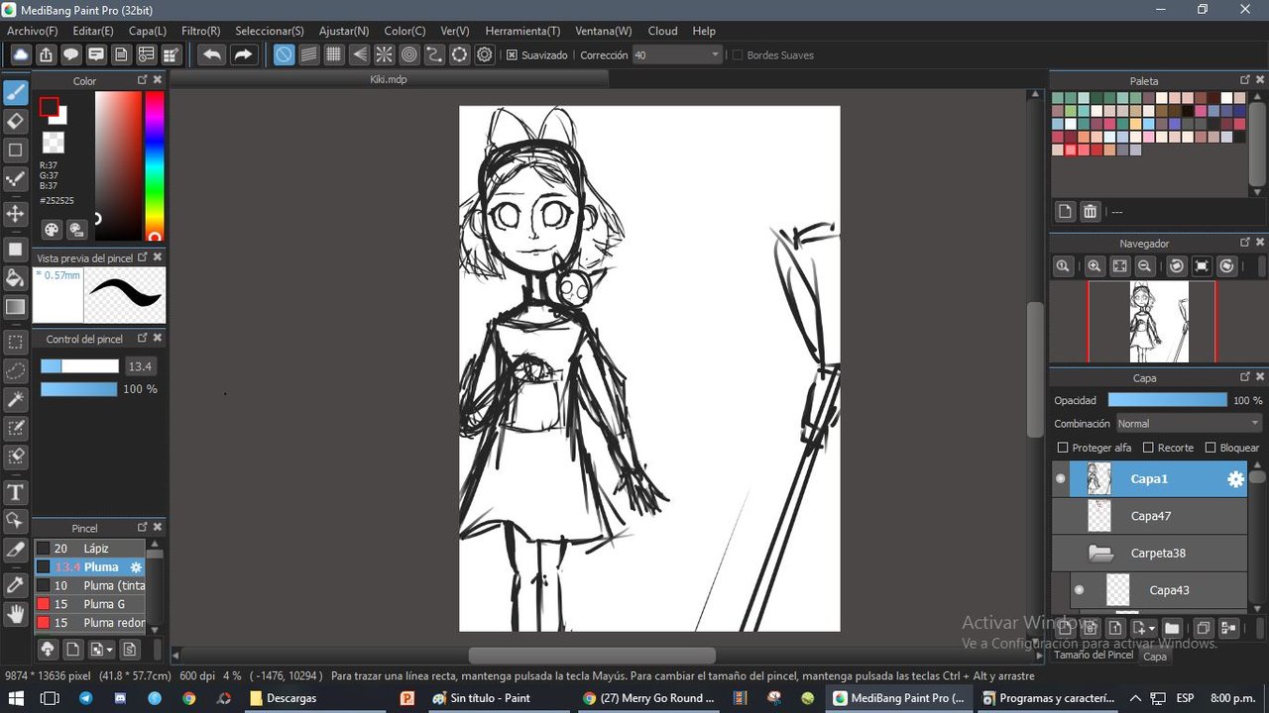This screenshot has height=713, width=1269.
Task: Select the Text tool
Action: point(16,492)
